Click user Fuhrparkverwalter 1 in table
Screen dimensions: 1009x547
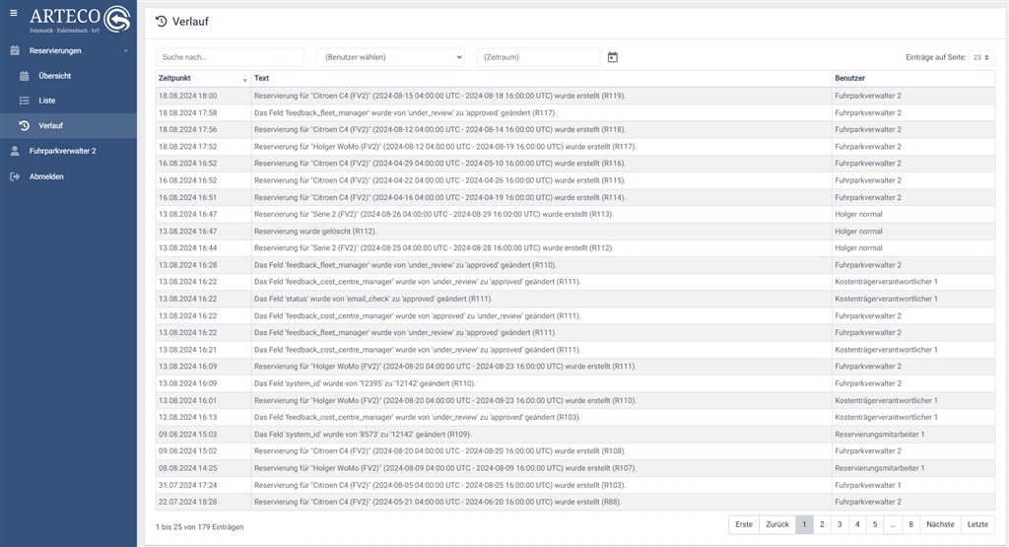point(868,485)
